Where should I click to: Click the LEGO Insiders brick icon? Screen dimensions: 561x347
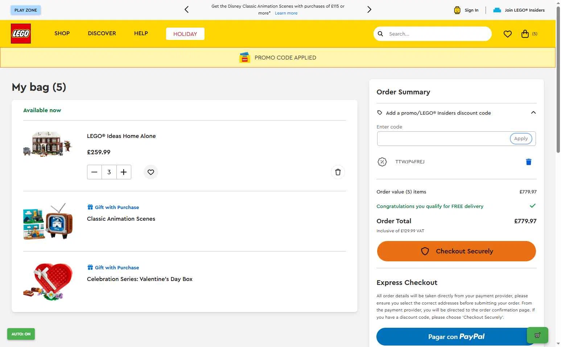coord(497,10)
